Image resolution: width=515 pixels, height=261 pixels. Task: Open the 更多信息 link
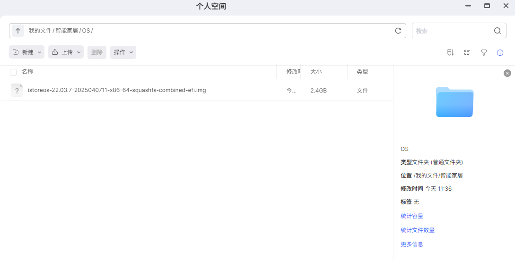point(412,244)
